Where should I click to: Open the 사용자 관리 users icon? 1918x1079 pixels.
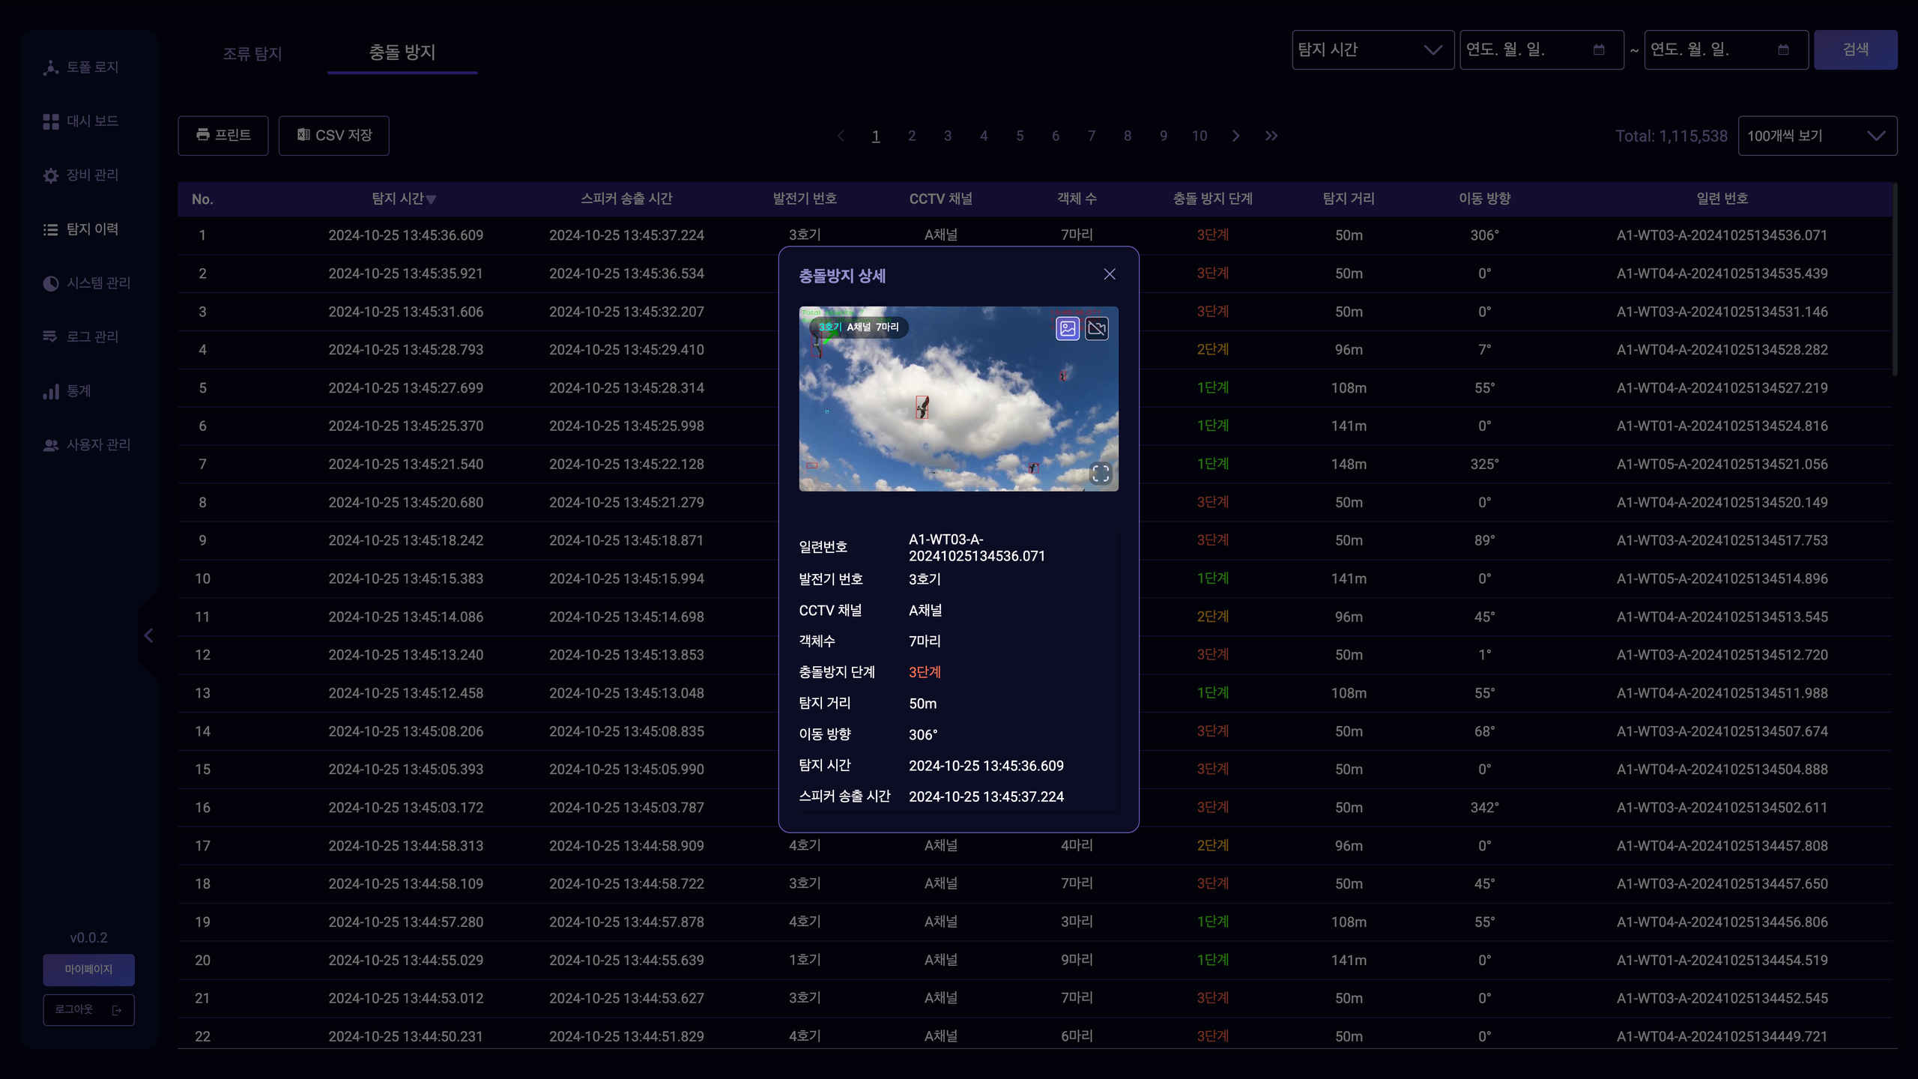(x=50, y=444)
